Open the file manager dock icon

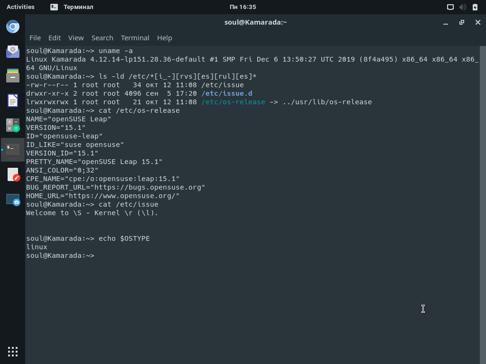click(13, 75)
